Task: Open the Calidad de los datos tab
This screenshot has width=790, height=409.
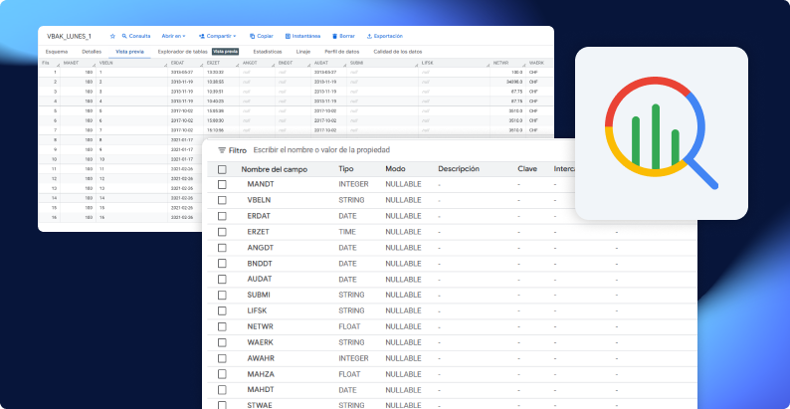Action: point(398,52)
